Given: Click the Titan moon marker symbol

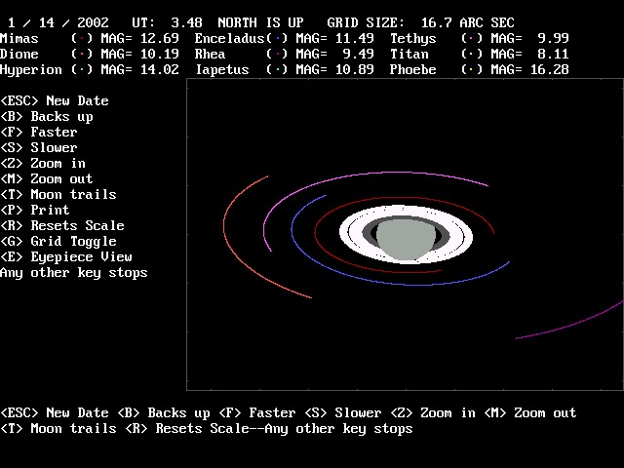Looking at the screenshot, I should (x=472, y=54).
